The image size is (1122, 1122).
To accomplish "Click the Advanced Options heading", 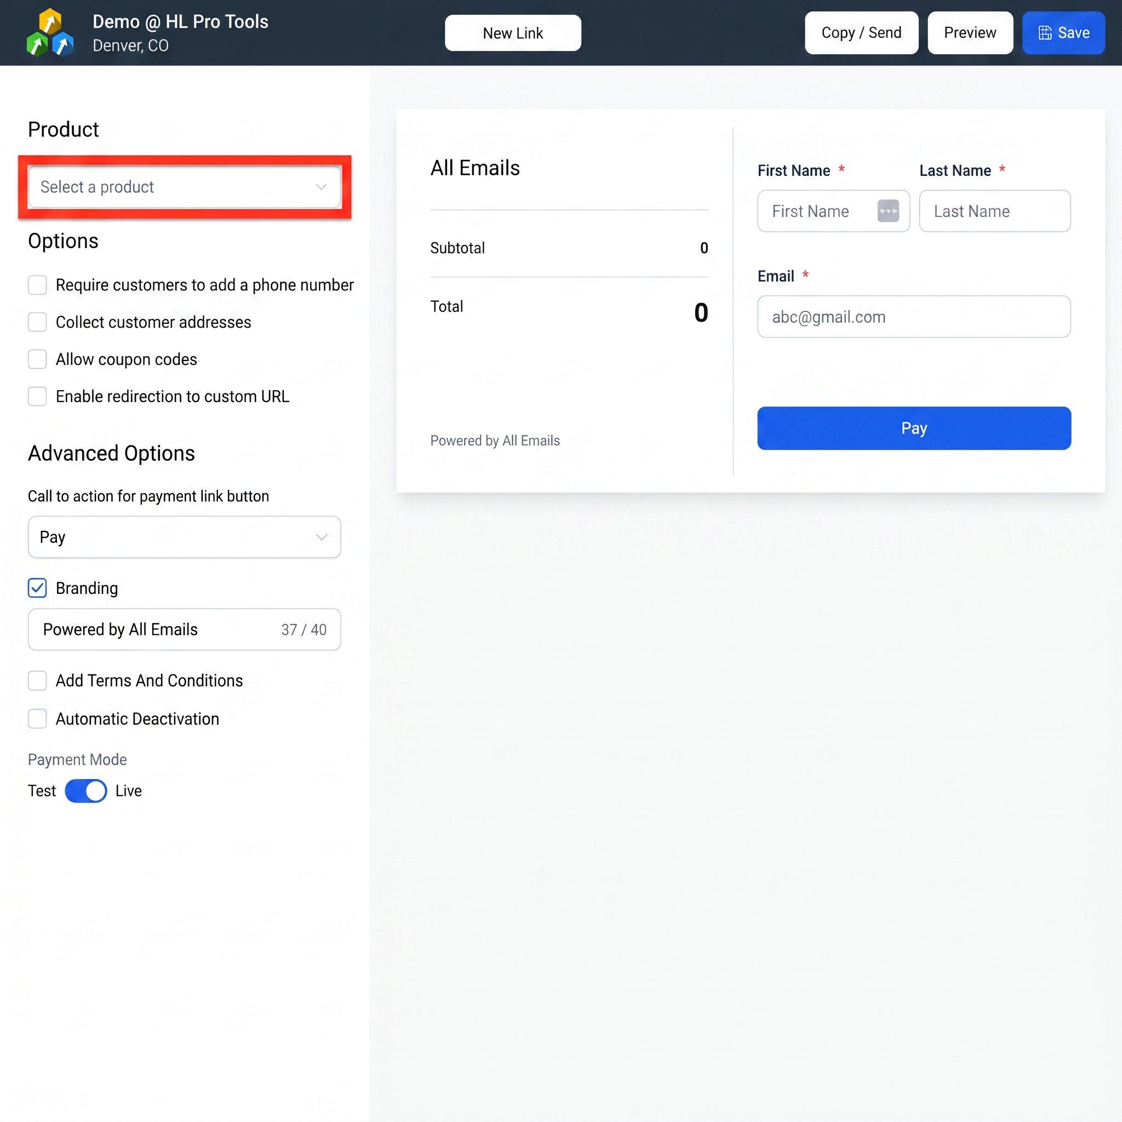I will point(112,453).
